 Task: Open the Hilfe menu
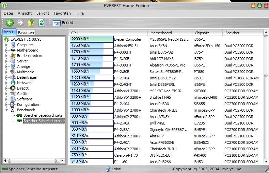pyautogui.click(x=80, y=13)
